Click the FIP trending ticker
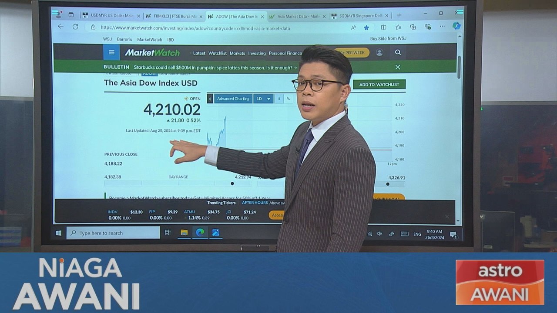Image resolution: width=557 pixels, height=313 pixels. point(163,215)
